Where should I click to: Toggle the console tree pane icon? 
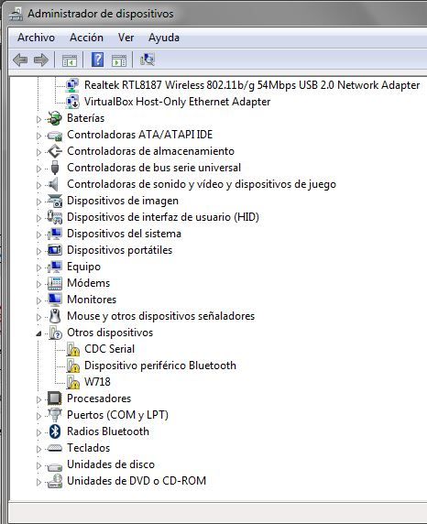tap(70, 60)
